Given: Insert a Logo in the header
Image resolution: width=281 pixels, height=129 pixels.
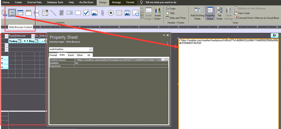Looking at the screenshot, I should pos(171,8).
